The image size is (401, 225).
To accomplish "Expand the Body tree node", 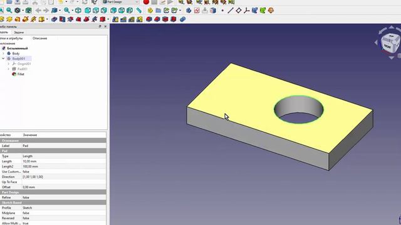I will pos(3,53).
